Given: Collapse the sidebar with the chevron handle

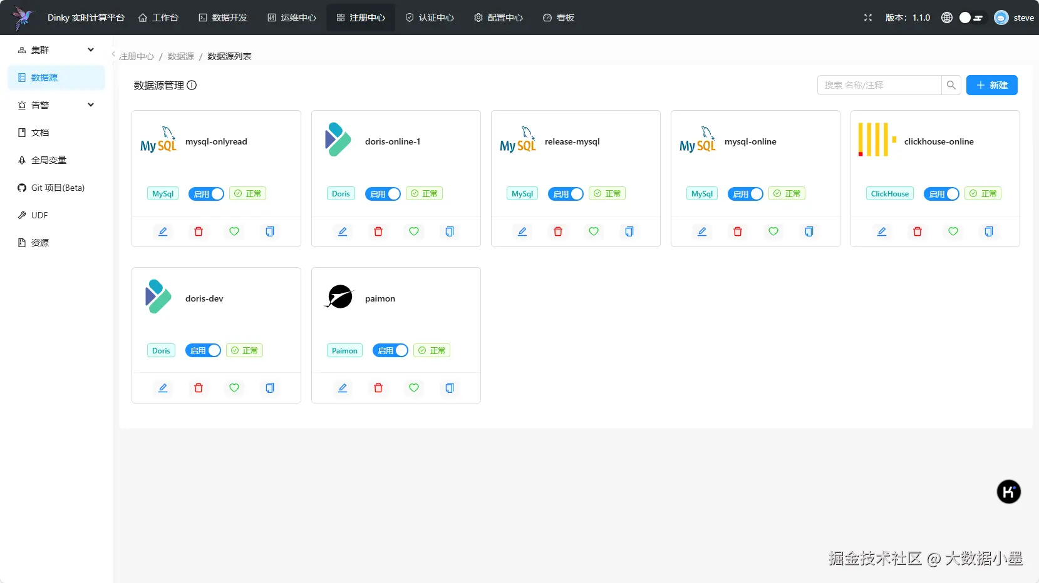Looking at the screenshot, I should 113,54.
